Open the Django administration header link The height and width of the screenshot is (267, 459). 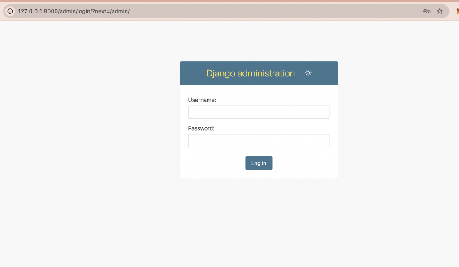pyautogui.click(x=250, y=73)
